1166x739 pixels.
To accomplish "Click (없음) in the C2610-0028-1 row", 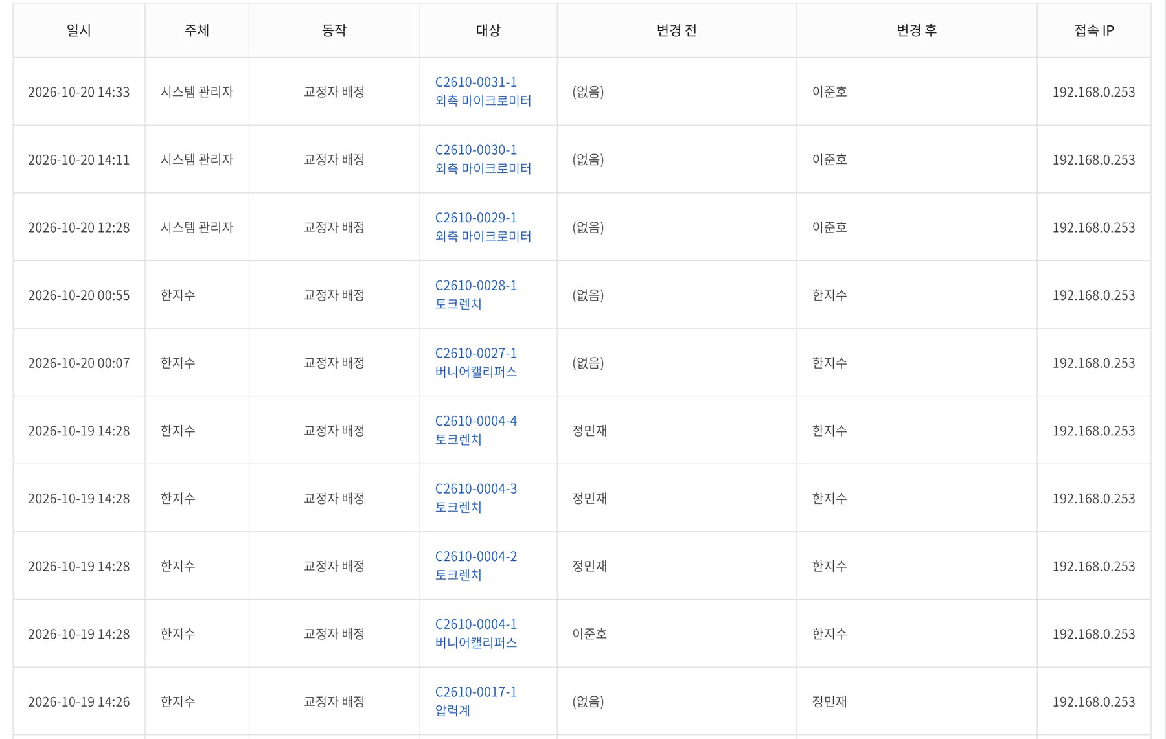I will 588,295.
